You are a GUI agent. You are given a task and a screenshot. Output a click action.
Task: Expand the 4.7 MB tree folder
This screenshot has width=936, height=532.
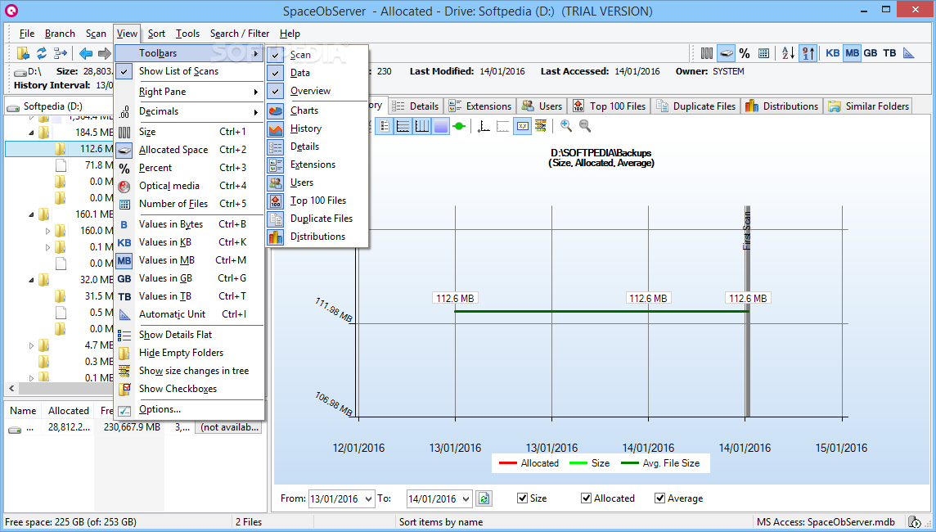(32, 345)
